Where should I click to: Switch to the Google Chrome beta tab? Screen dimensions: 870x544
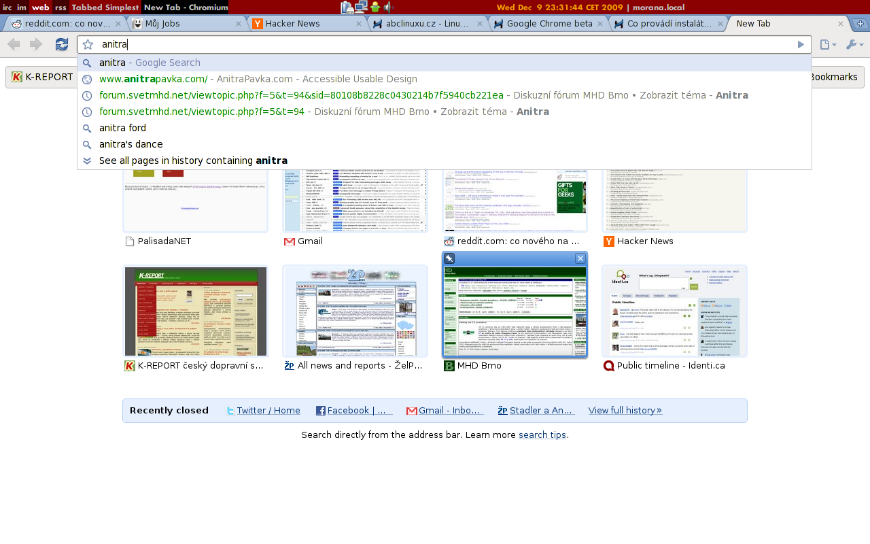547,24
